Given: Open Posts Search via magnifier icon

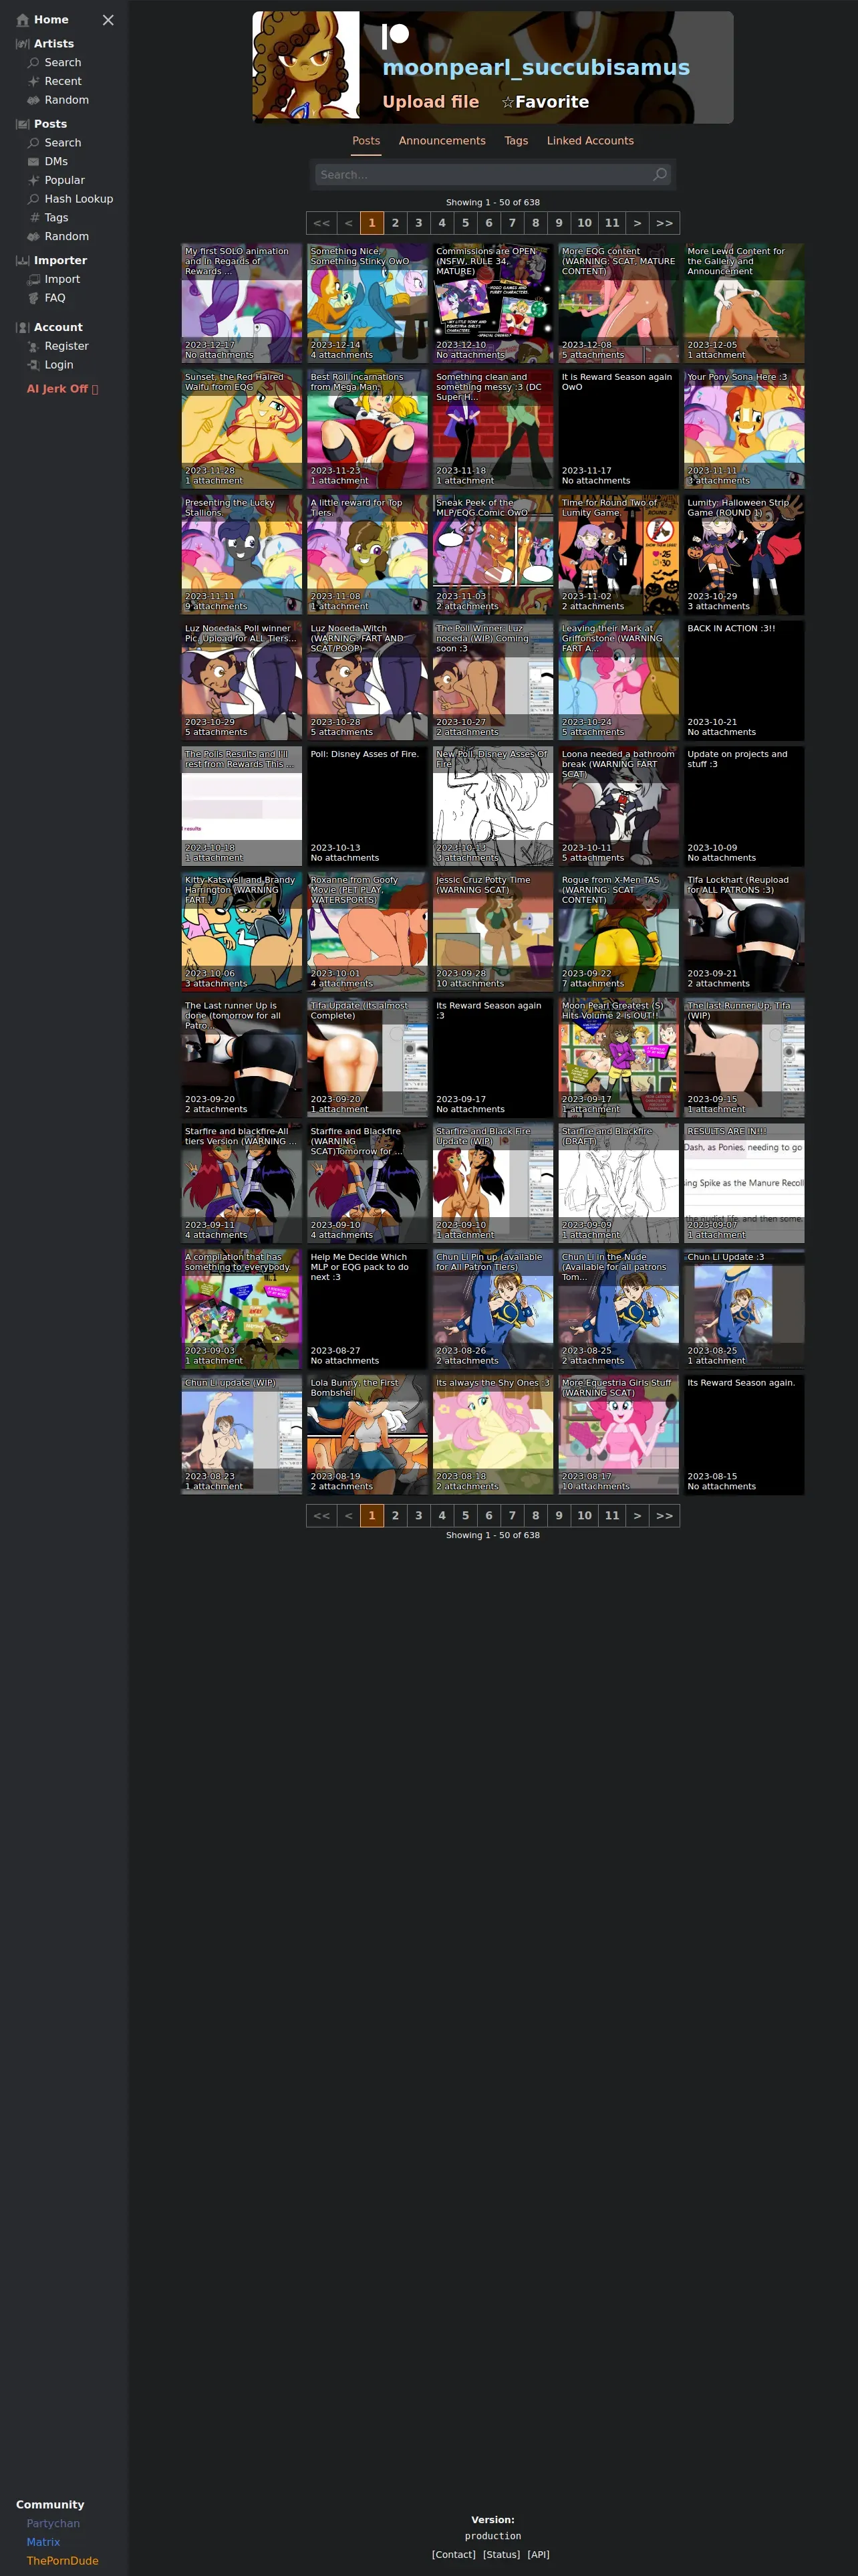Looking at the screenshot, I should click(x=34, y=143).
